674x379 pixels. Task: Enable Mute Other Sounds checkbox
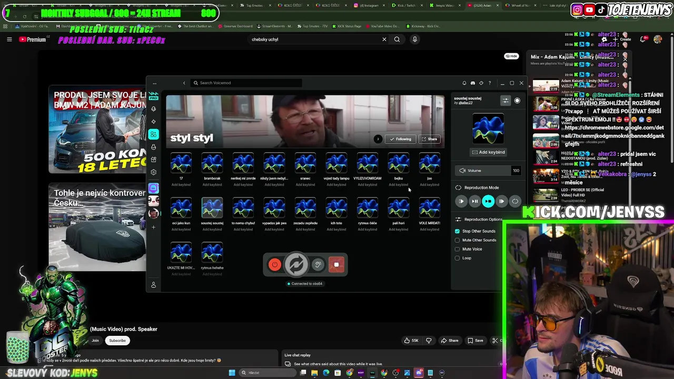457,240
